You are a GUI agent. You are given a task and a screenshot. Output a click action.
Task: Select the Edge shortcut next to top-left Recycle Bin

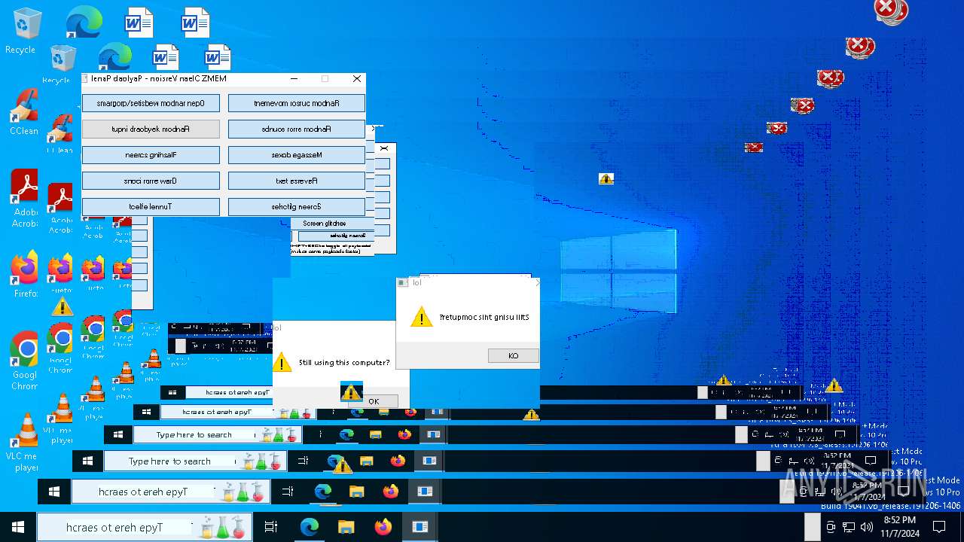pos(84,23)
